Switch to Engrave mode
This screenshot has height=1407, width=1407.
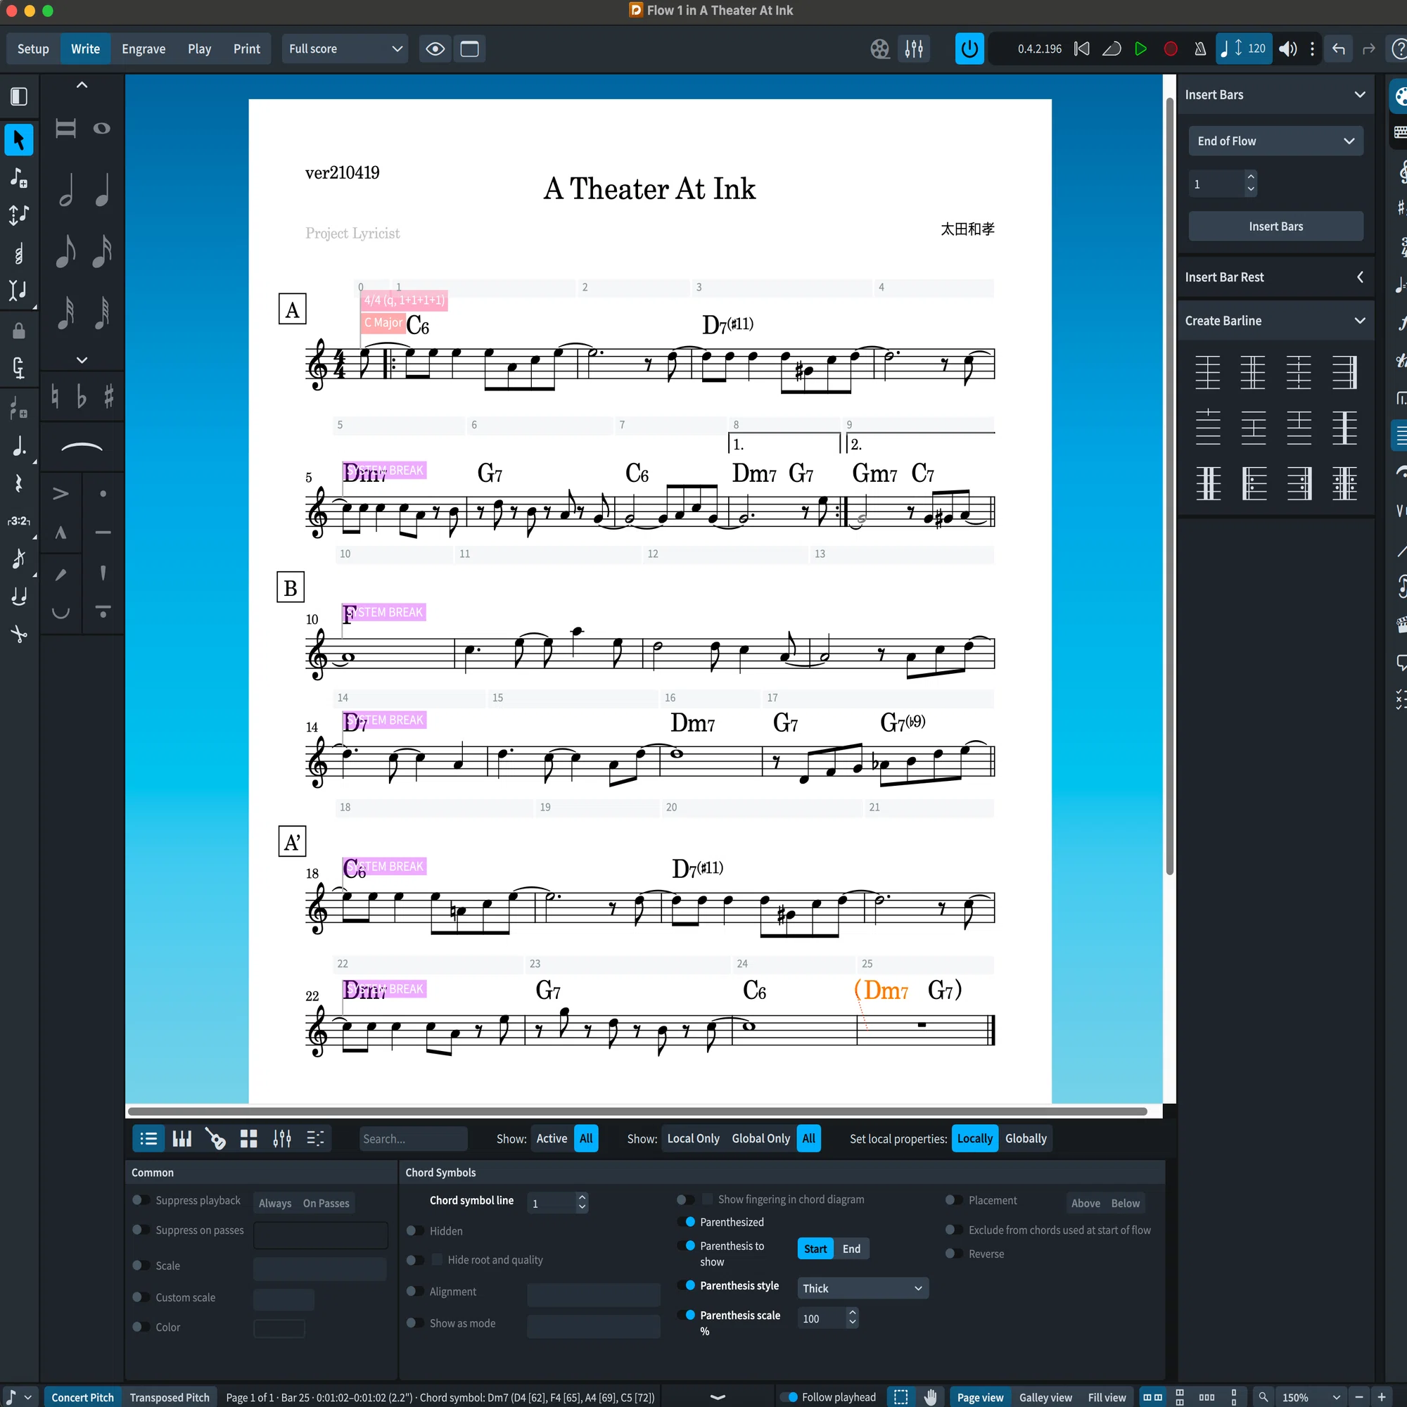tap(144, 49)
